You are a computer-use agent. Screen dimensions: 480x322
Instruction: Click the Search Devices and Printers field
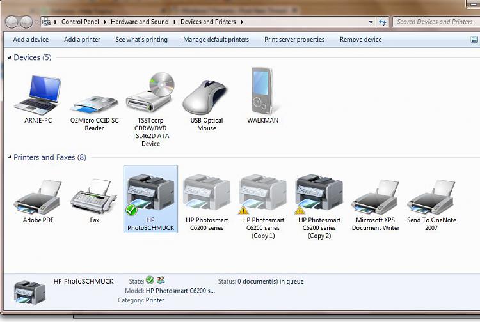click(x=436, y=22)
